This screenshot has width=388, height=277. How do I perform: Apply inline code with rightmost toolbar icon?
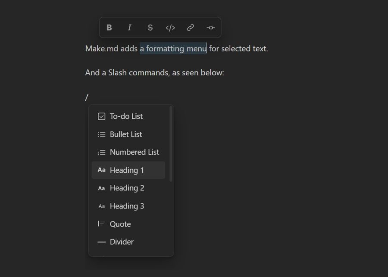210,27
